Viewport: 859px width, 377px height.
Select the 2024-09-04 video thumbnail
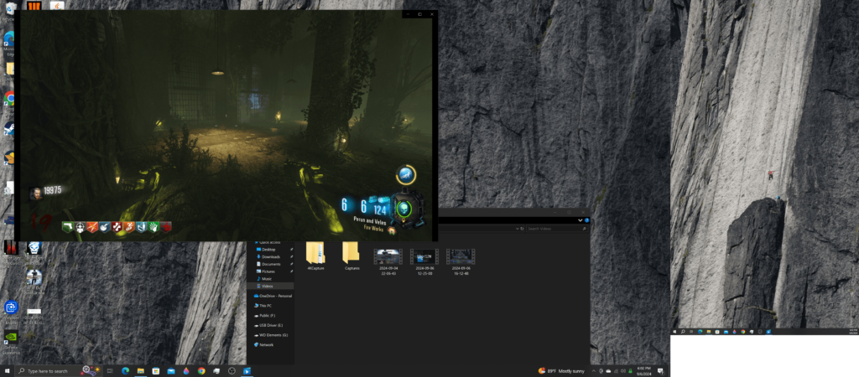(x=388, y=261)
